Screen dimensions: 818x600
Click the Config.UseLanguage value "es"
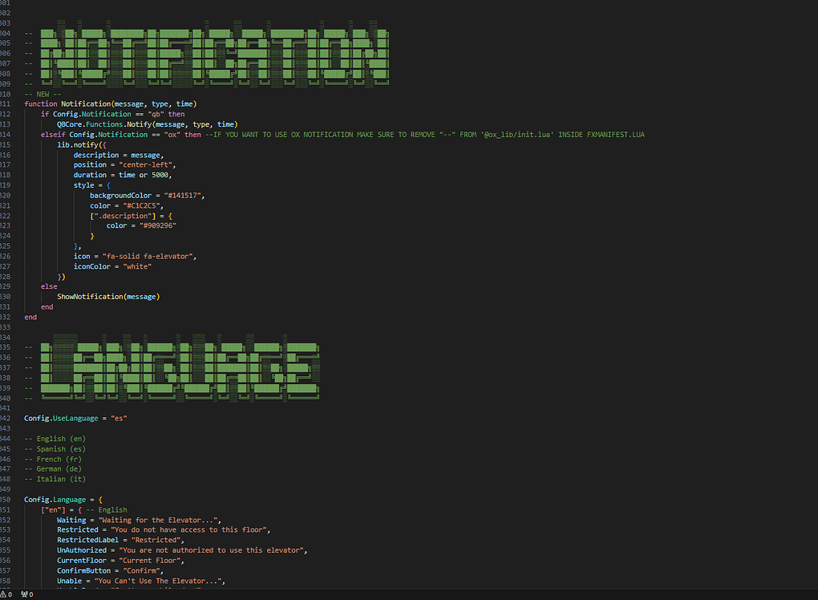[x=119, y=418]
